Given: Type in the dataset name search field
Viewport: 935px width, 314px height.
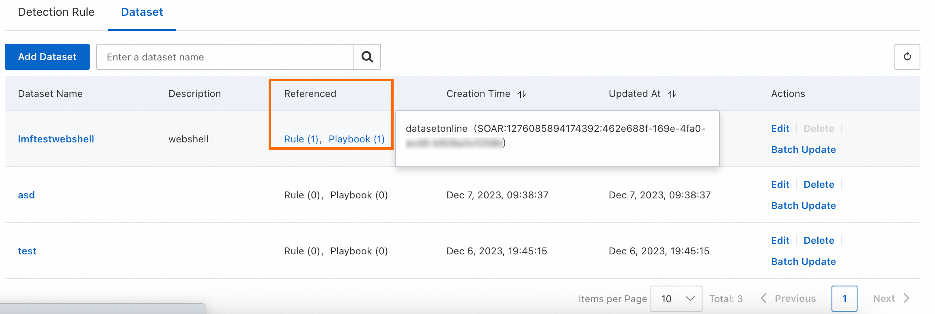Looking at the screenshot, I should click(225, 57).
